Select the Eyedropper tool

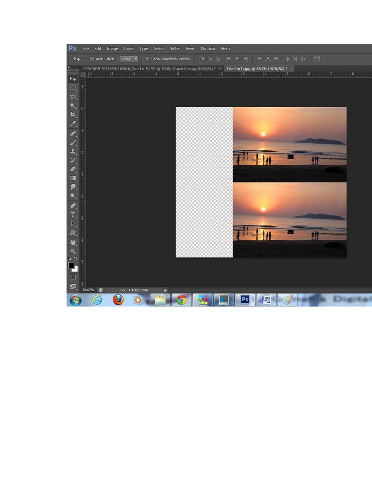[x=73, y=124]
